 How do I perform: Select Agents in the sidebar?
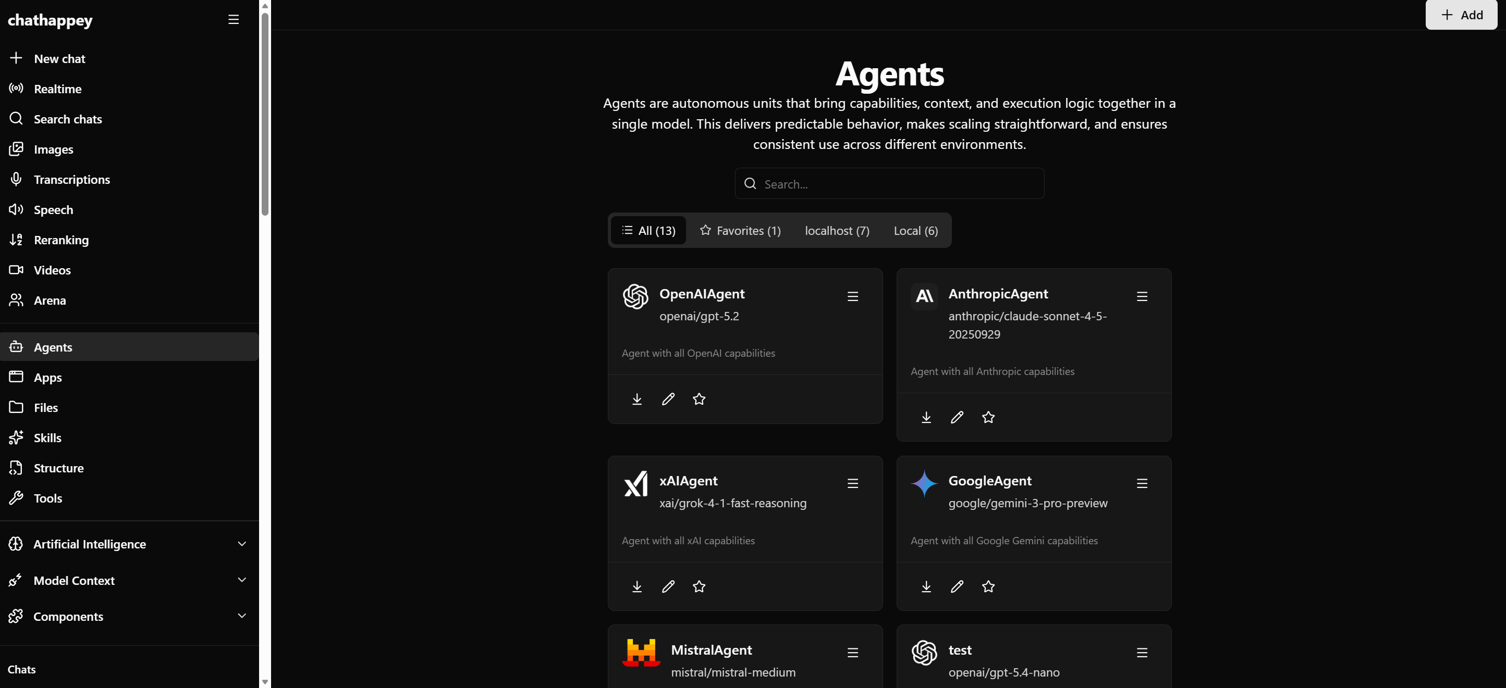(x=129, y=347)
